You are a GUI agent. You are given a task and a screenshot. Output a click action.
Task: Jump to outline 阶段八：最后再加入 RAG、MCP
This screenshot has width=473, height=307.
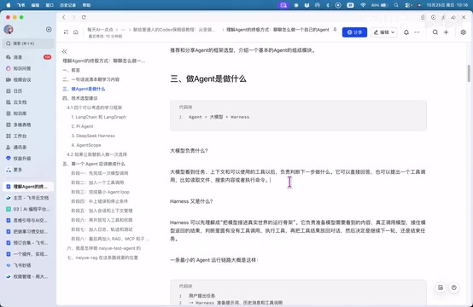[110, 239]
